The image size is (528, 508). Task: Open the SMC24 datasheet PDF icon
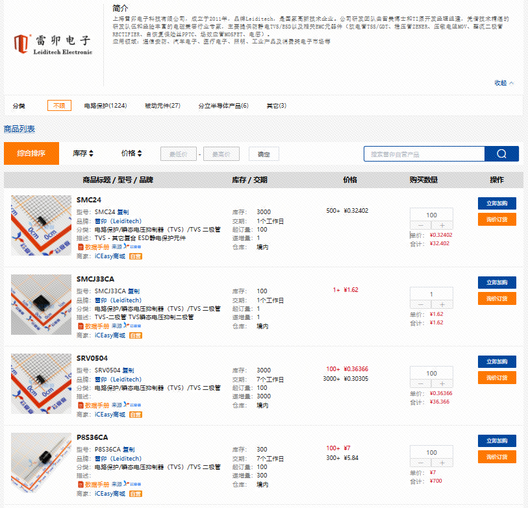pos(81,247)
